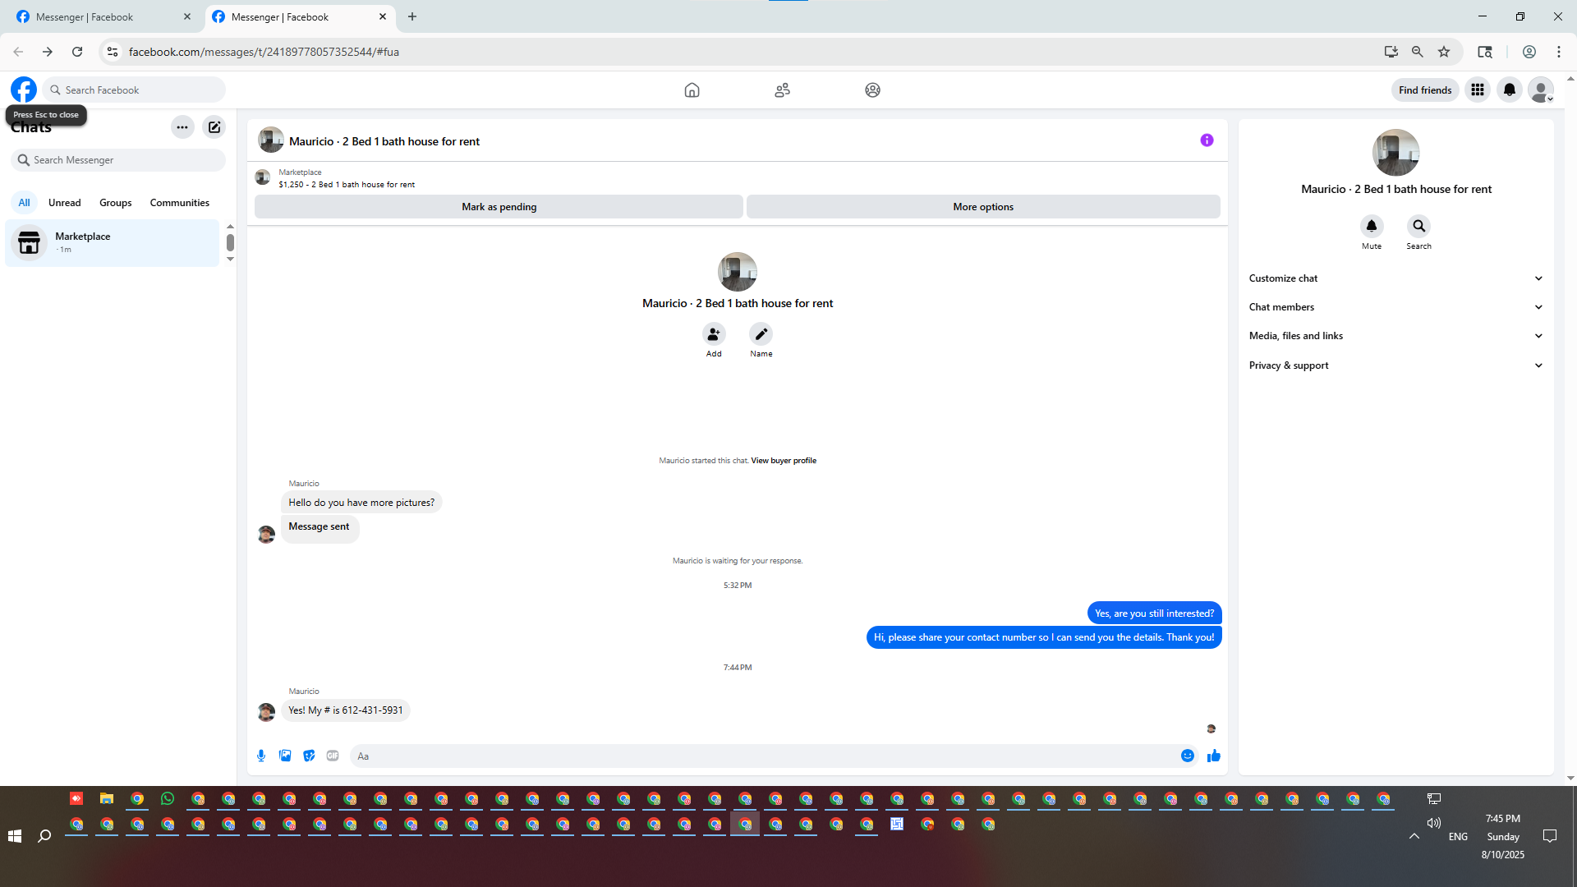
Task: Open the emoji picker in message box
Action: [x=1187, y=756]
